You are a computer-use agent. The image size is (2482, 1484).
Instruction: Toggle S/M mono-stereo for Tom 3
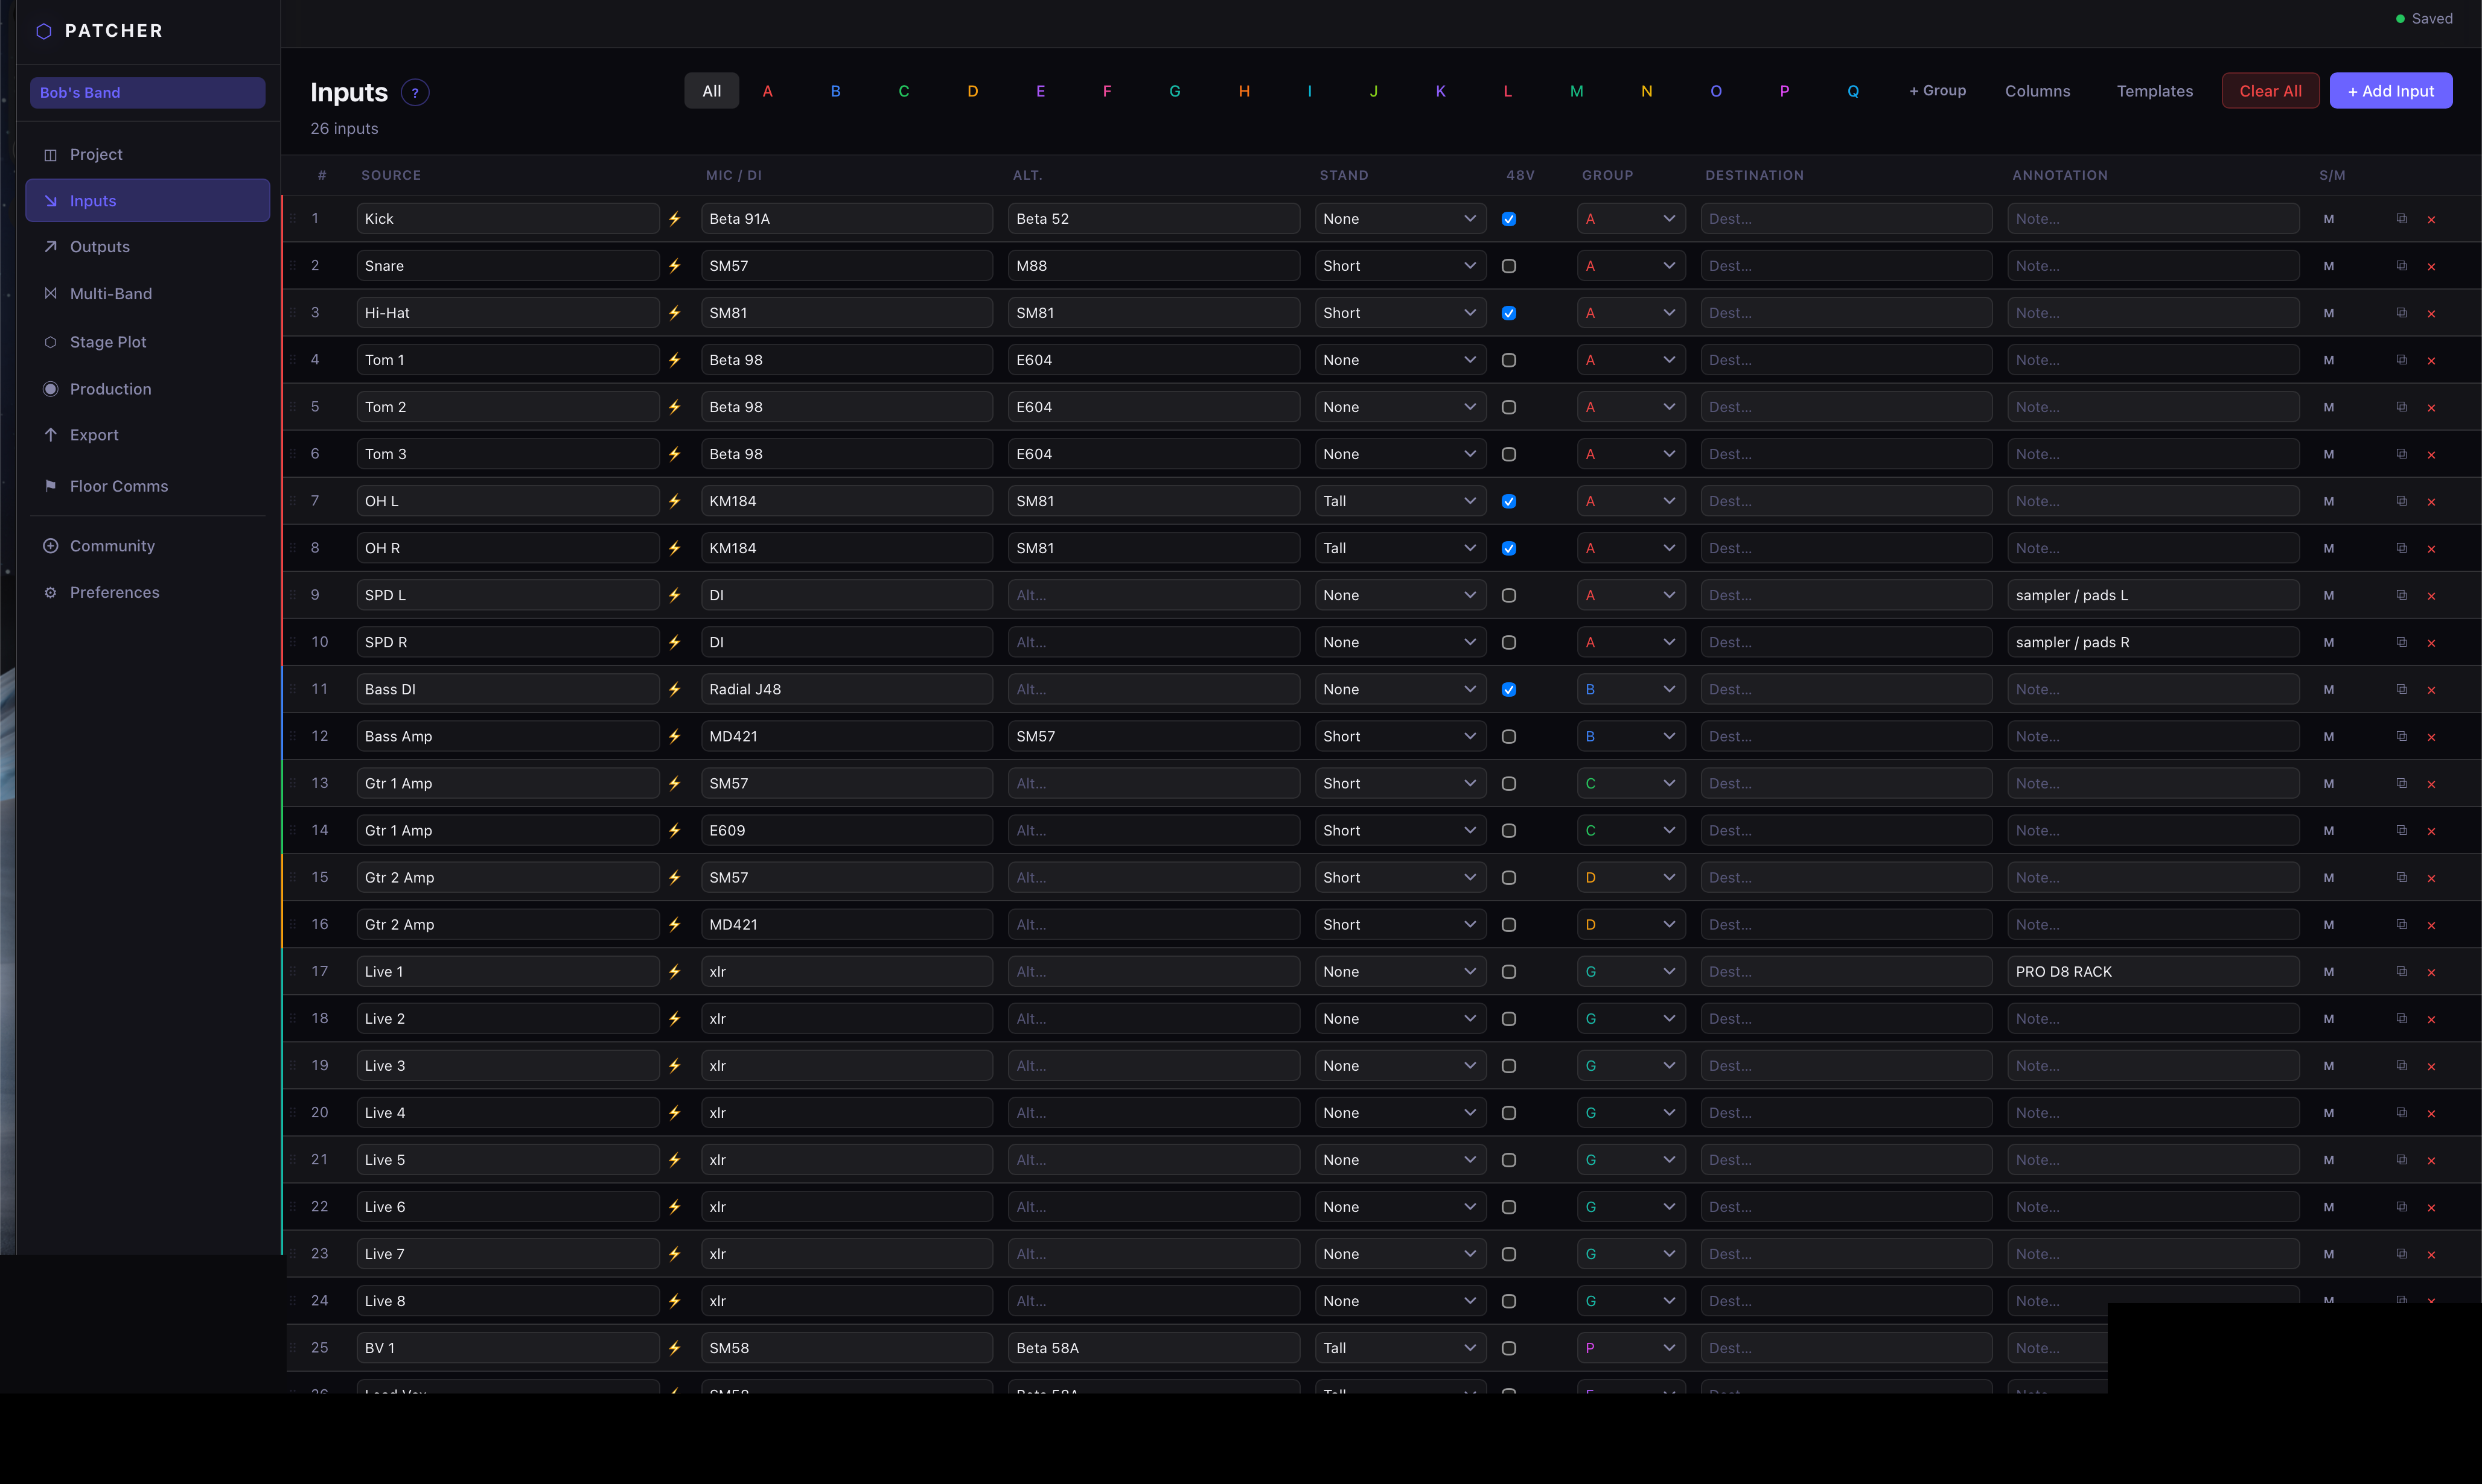pyautogui.click(x=2329, y=454)
